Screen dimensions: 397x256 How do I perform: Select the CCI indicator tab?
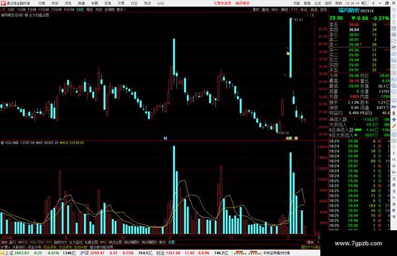pyautogui.click(x=49, y=242)
